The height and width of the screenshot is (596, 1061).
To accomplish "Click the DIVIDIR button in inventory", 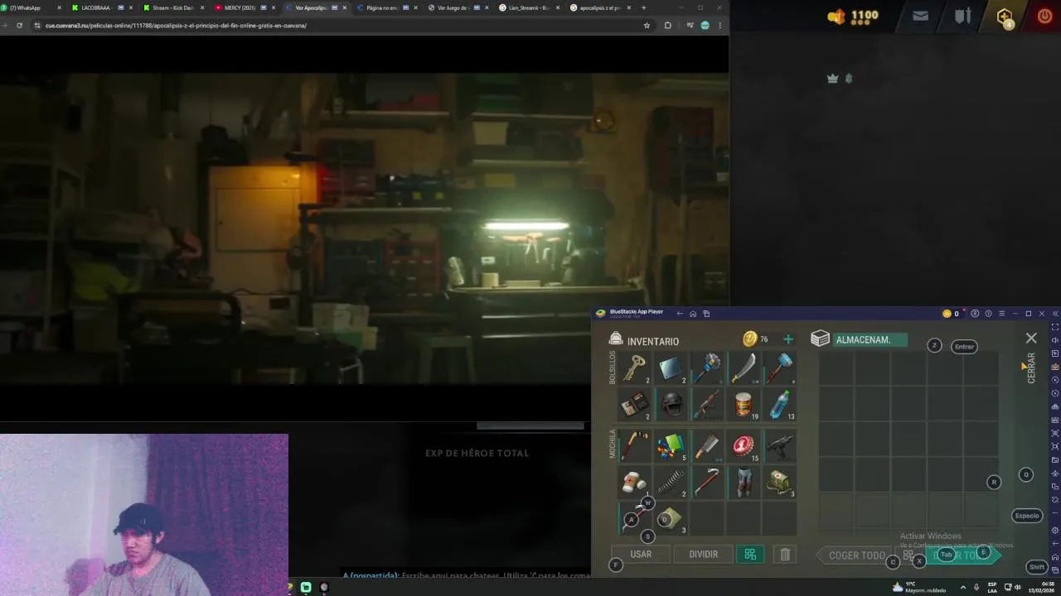I will click(x=703, y=554).
